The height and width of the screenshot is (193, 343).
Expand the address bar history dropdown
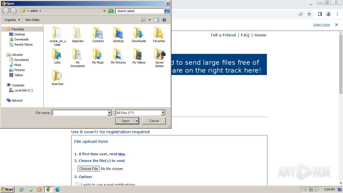104,11
